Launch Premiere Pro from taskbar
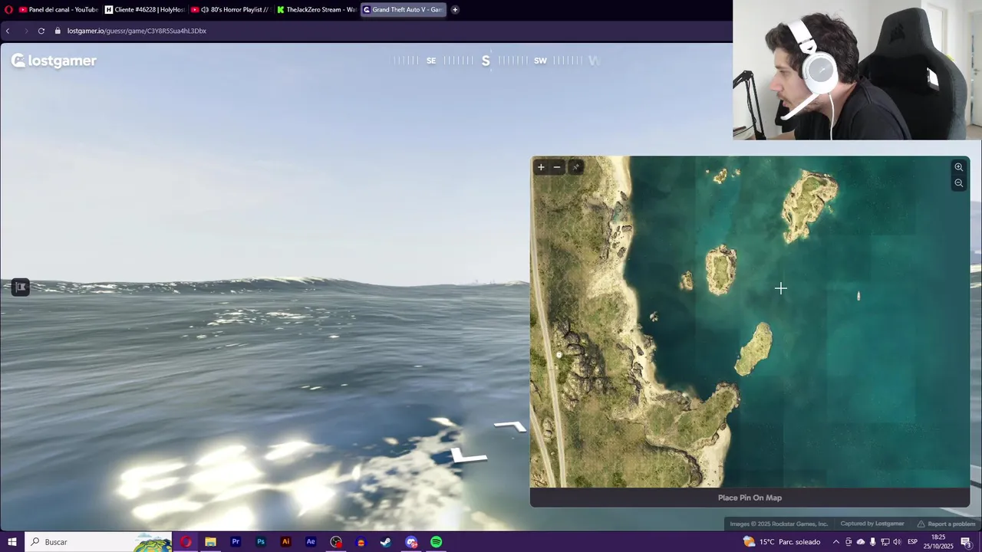The width and height of the screenshot is (982, 552). [x=236, y=542]
